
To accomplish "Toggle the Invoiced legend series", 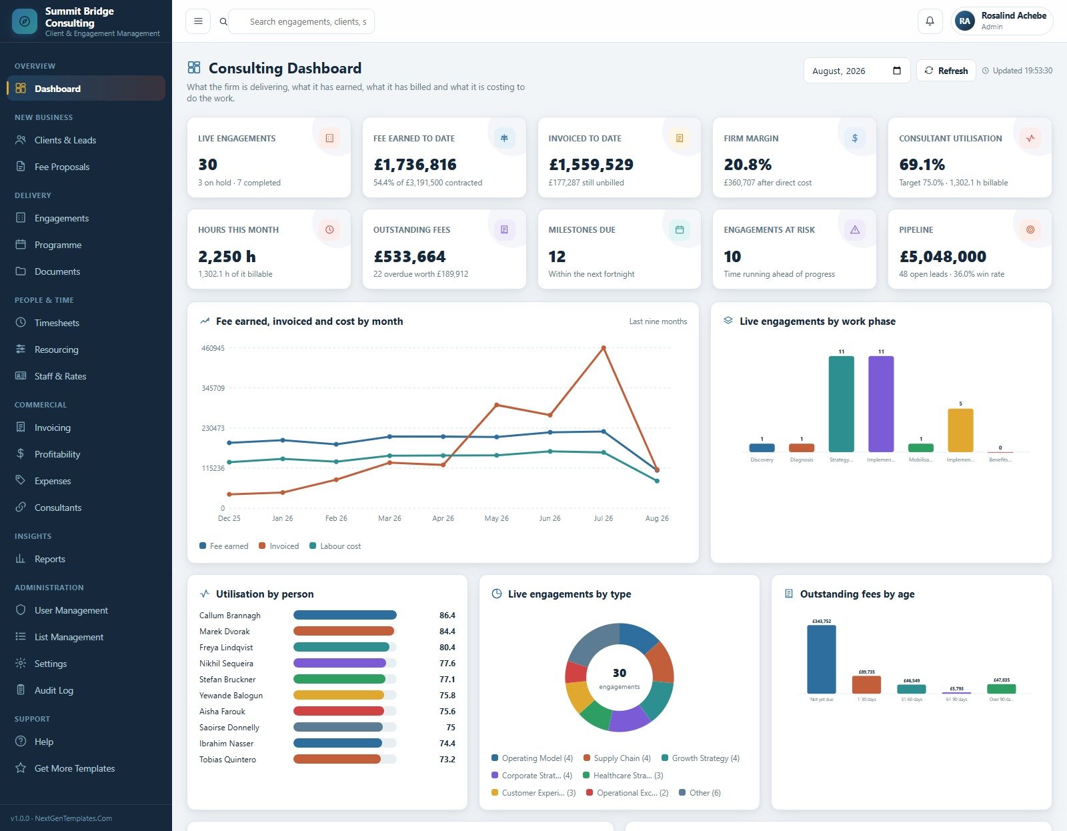I will tap(279, 546).
